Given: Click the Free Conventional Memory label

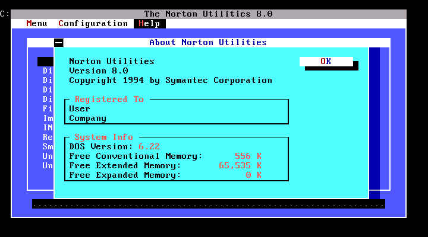Looking at the screenshot, I should 136,156.
